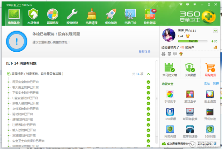Viewport: 222px width, 149px height.
Task: Click 管理 link in 功能大全
Action: click(x=216, y=84)
